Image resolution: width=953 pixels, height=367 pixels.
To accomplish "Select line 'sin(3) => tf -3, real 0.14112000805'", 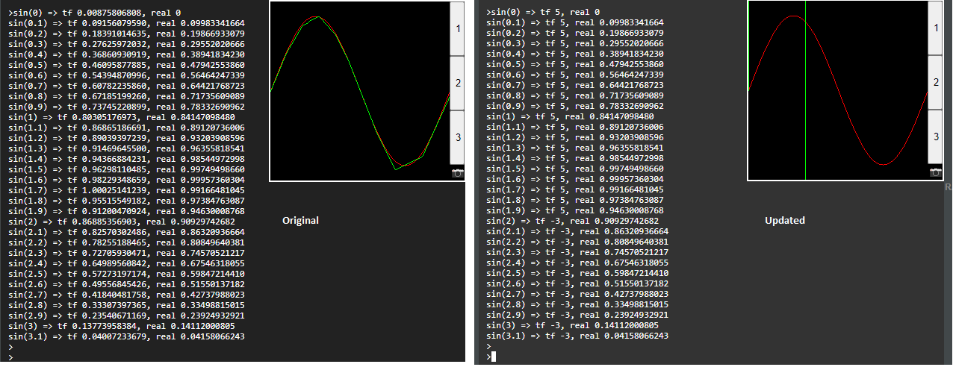I will coord(573,326).
